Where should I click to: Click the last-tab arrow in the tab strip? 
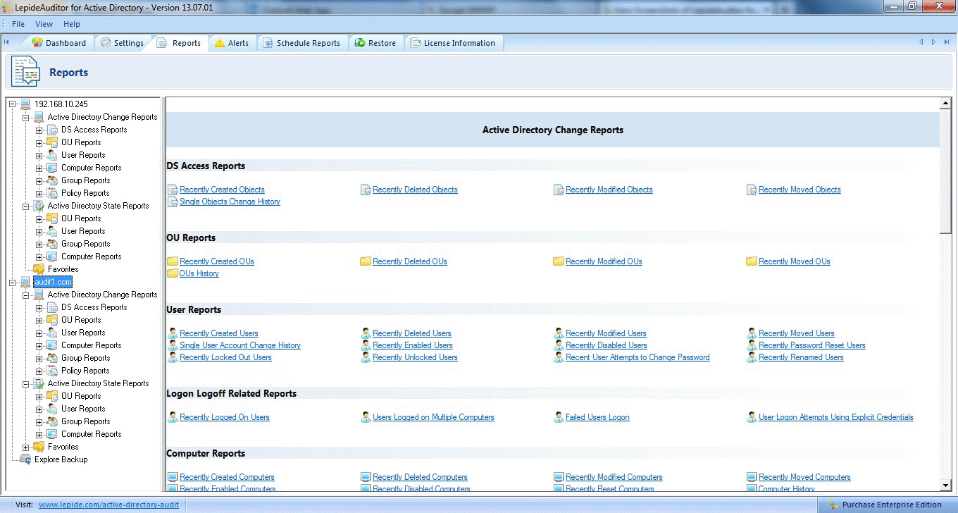click(x=947, y=42)
